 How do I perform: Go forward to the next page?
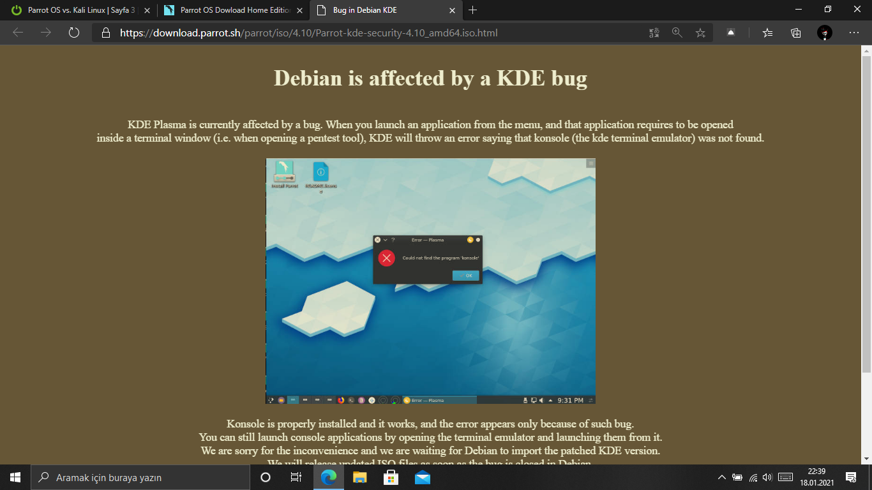[x=46, y=33]
